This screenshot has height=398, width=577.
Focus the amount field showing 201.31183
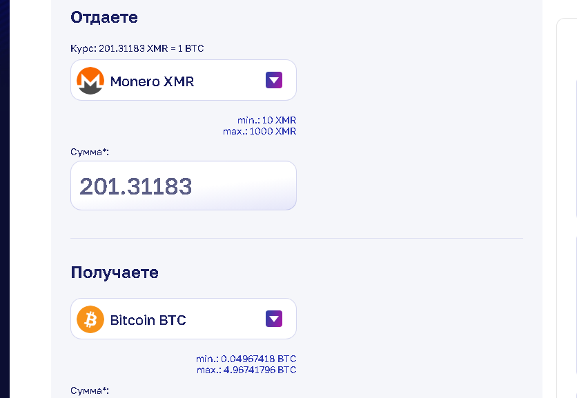pos(183,186)
